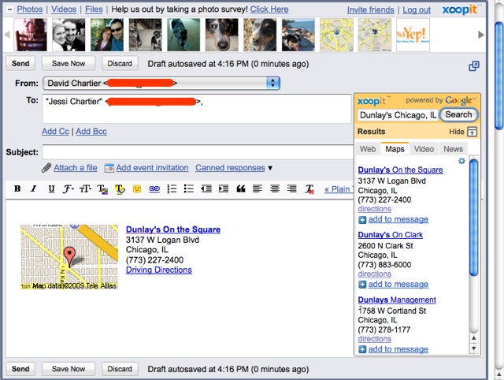Click the bottom Discard button

coord(120,369)
